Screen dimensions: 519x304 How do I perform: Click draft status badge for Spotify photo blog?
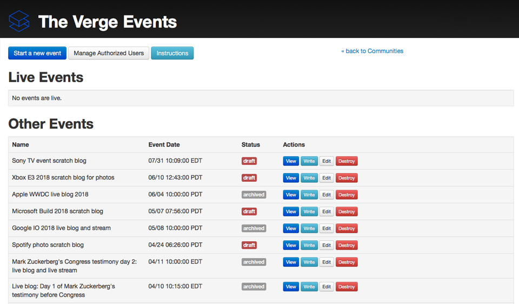pos(249,245)
